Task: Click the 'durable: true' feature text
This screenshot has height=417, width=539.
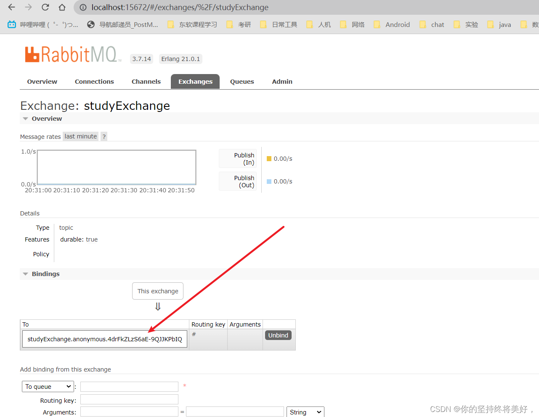Action: click(79, 239)
